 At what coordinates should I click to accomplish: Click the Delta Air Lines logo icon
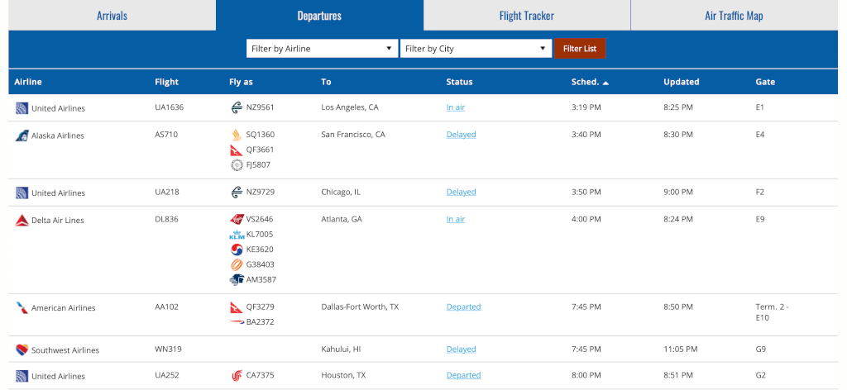click(22, 220)
